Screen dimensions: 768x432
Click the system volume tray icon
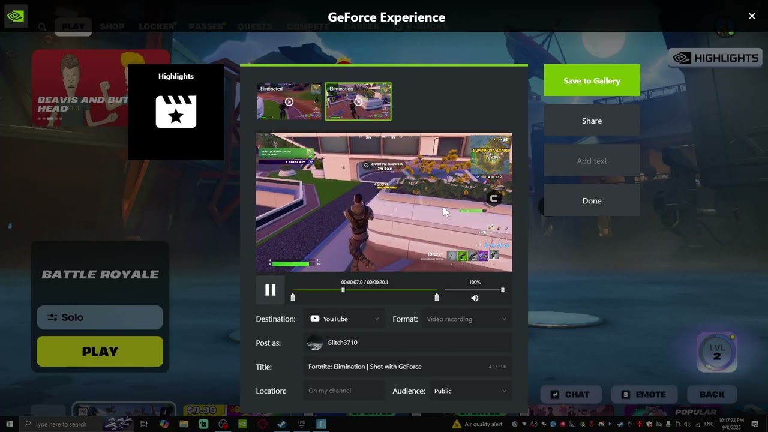pos(687,424)
